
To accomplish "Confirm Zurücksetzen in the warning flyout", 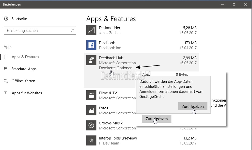I will [193, 106].
